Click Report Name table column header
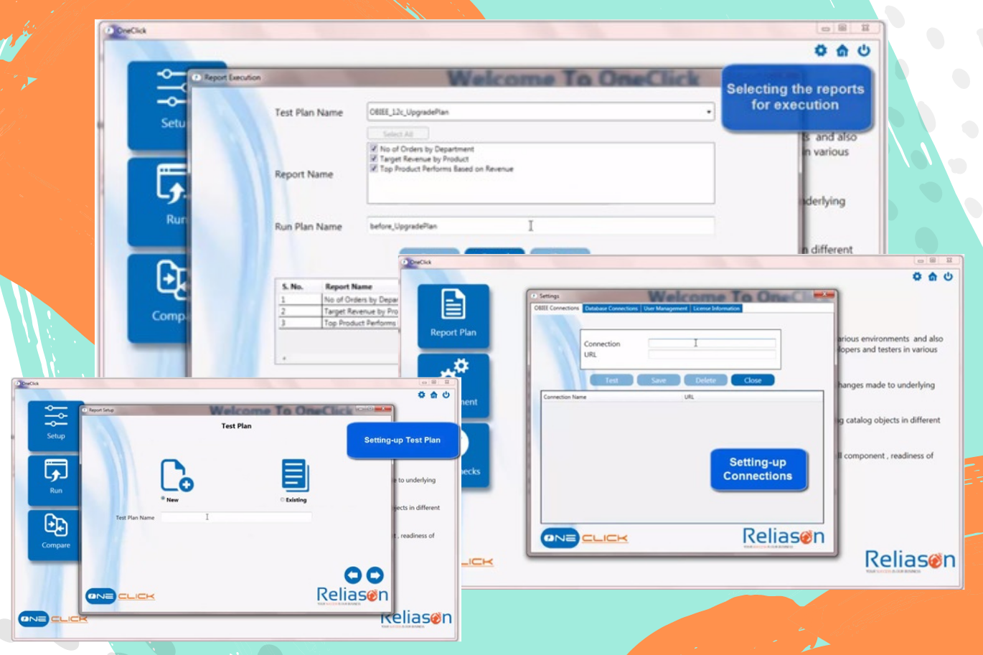This screenshot has height=655, width=983. [x=349, y=286]
